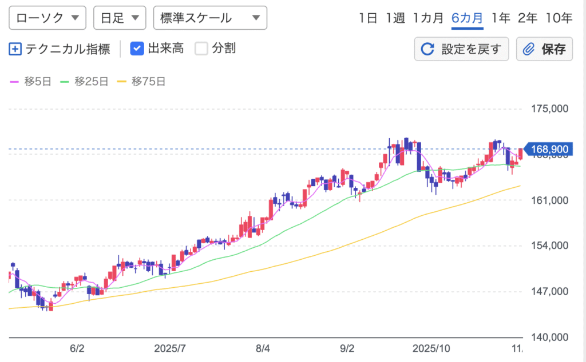
Task: Click the 168,900 current price tag
Action: pos(548,150)
